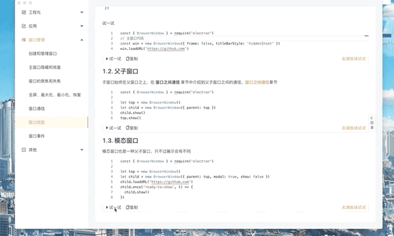The image size is (394, 236).
Task: Click the 应用 edit icon in sidebar
Action: tap(24, 26)
